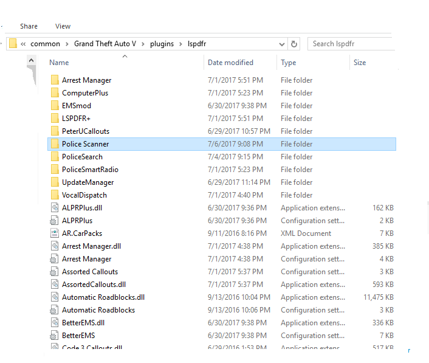Select Arrest Manager configuration settings icon
Image resolution: width=429 pixels, height=363 pixels.
(54, 259)
